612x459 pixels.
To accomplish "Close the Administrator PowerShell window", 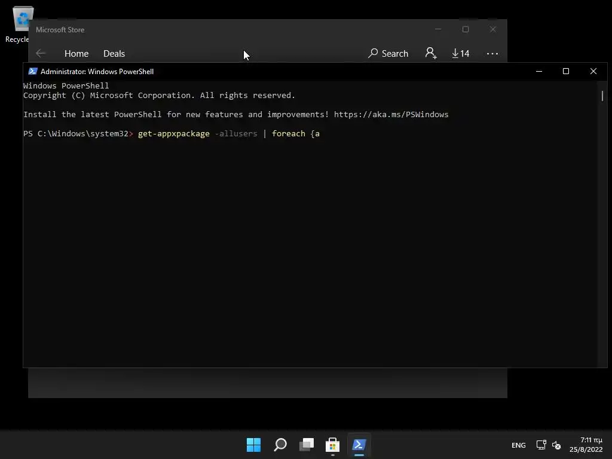I will pos(593,72).
